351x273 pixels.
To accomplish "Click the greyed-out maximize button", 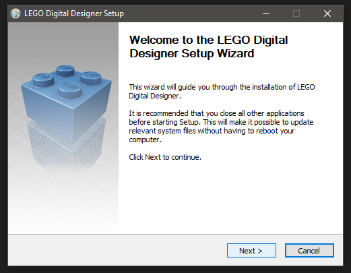I will 296,13.
